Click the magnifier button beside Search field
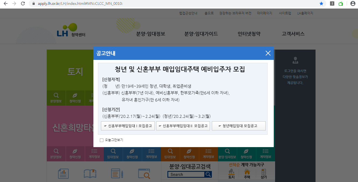 (x=208, y=174)
